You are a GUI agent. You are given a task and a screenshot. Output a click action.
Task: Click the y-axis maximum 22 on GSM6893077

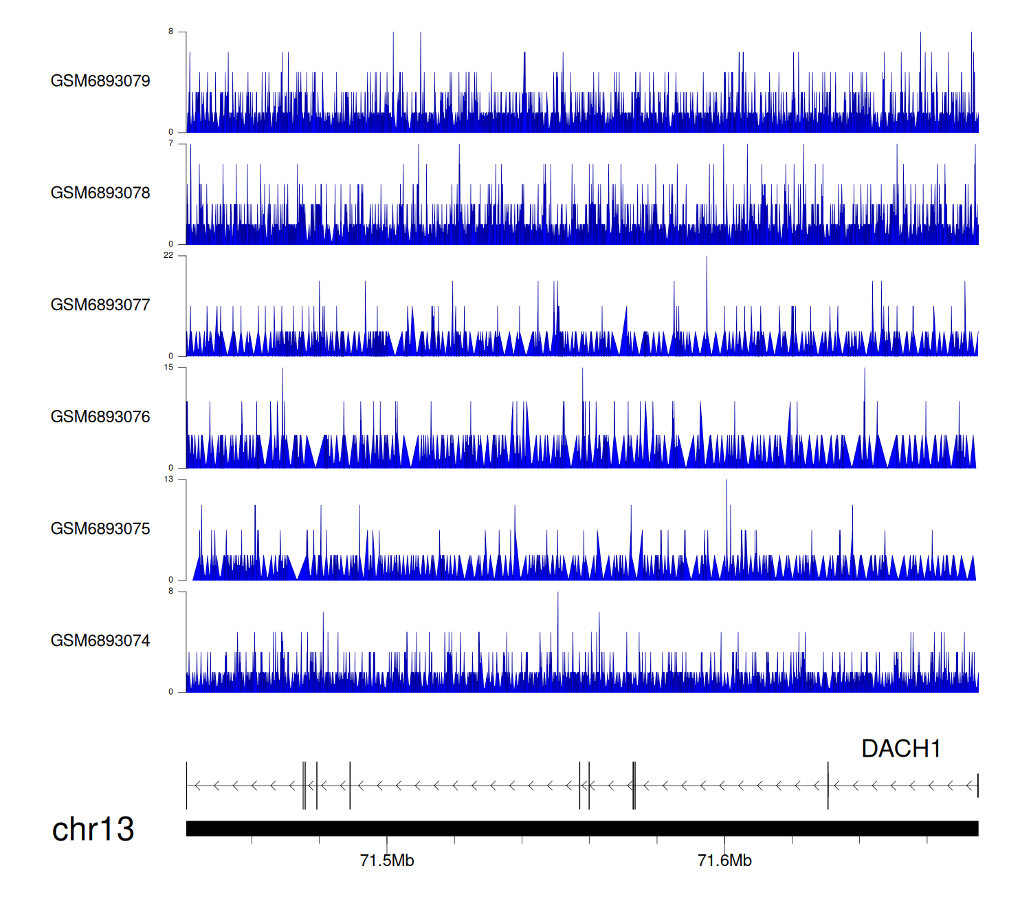point(168,255)
